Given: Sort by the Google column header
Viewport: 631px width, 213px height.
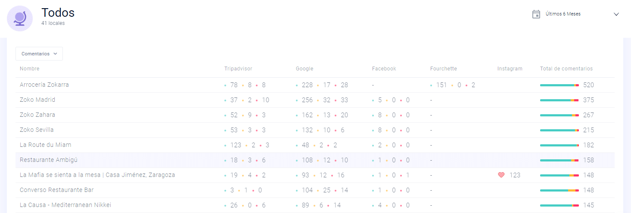Looking at the screenshot, I should tap(305, 69).
